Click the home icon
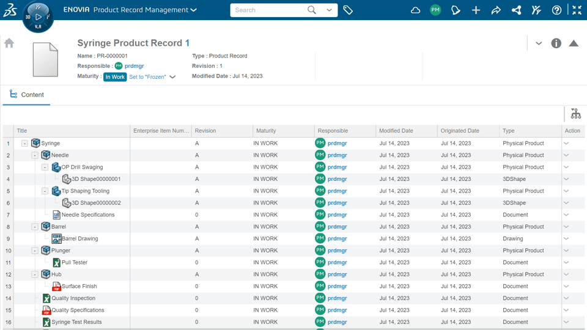This screenshot has width=587, height=330. click(9, 43)
